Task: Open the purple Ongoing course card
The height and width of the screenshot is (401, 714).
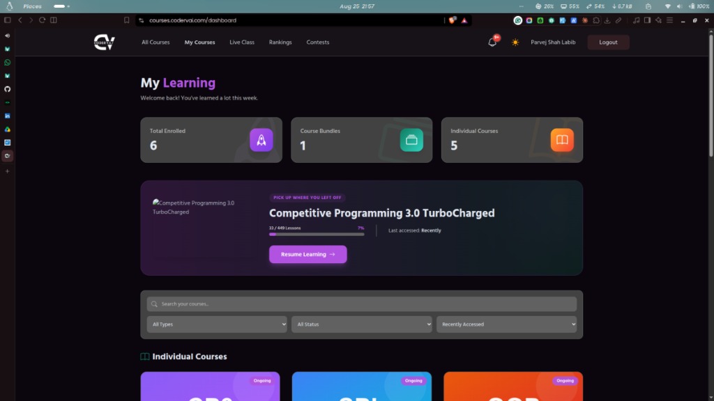Action: [x=210, y=386]
